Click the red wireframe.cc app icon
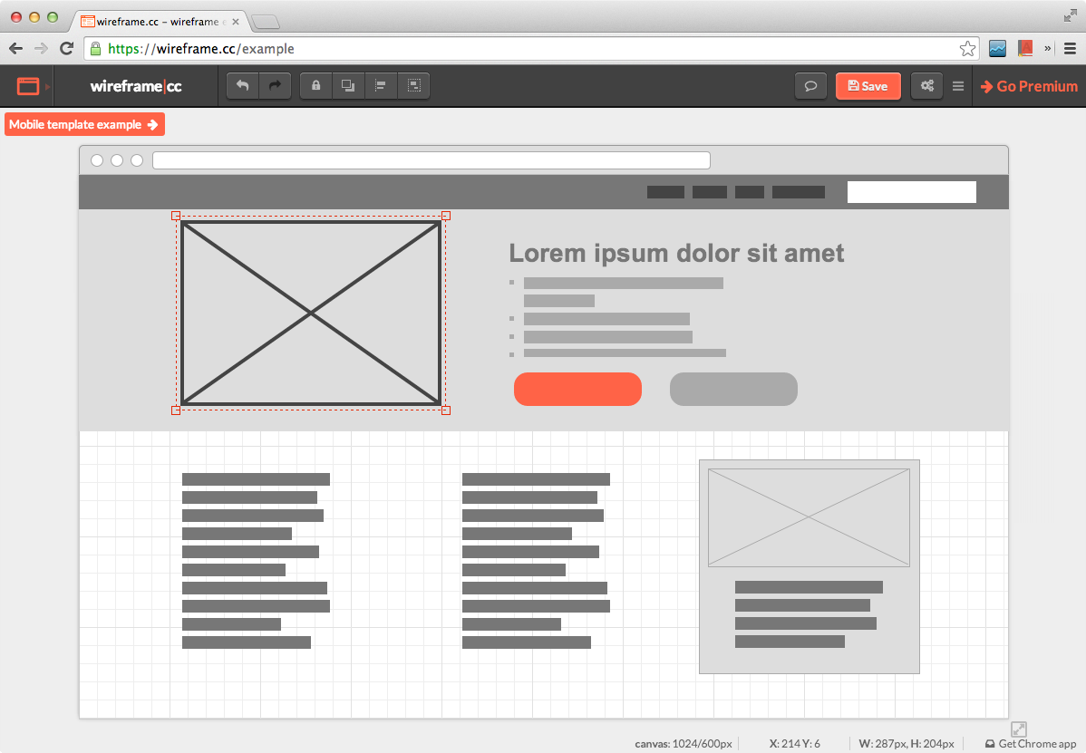Viewport: 1086px width, 753px height. (27, 85)
